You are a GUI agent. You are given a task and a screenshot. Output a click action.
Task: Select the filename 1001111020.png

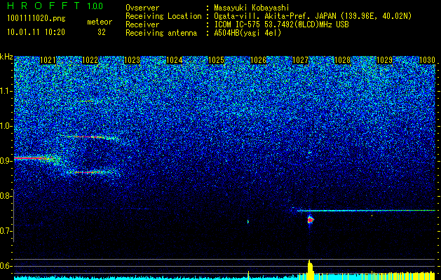click(36, 18)
